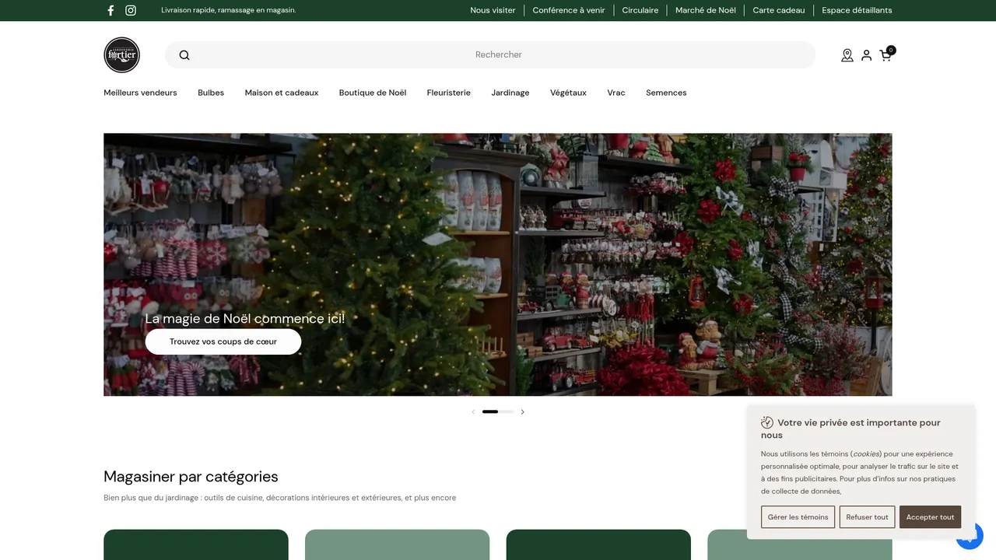Open Maison et cadeaux menu
This screenshot has height=560, width=996.
(282, 93)
